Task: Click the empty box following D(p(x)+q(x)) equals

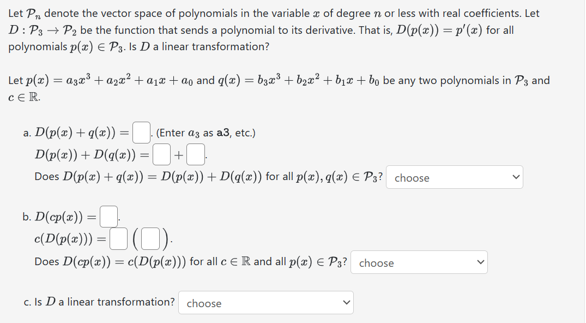Action: point(141,131)
